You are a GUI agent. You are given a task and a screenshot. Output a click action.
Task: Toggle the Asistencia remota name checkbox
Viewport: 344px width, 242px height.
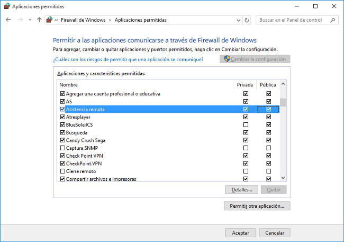tap(62, 109)
